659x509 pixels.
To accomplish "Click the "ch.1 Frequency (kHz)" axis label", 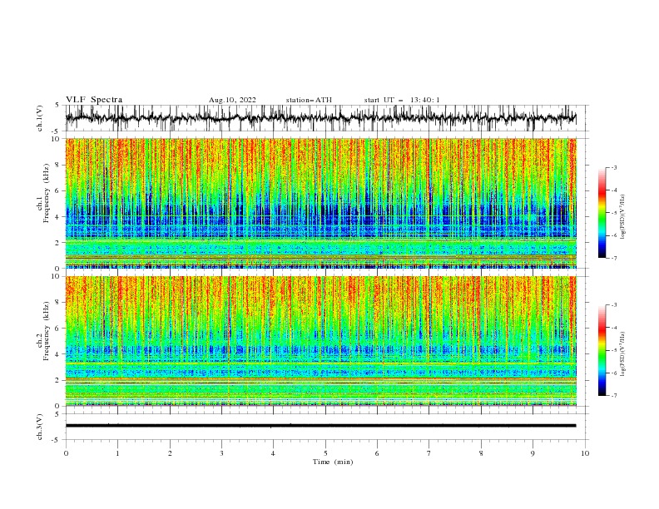I will point(43,191).
